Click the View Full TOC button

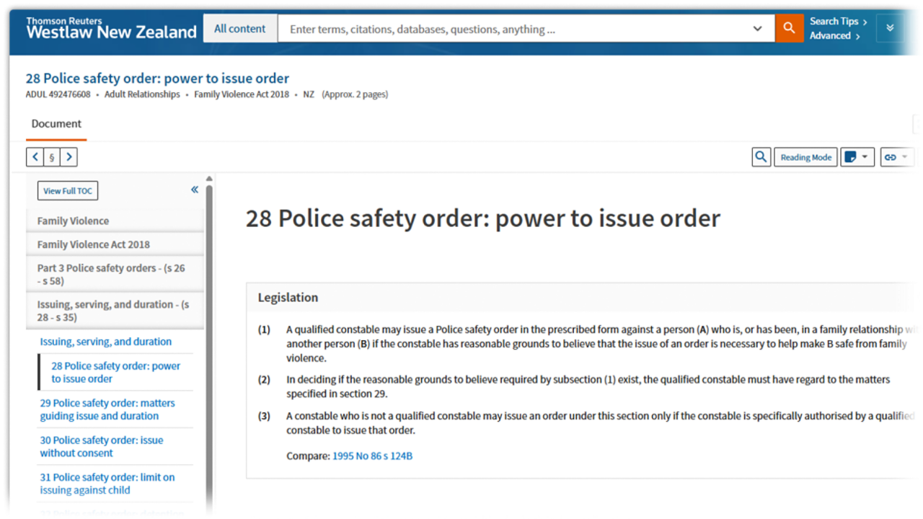pyautogui.click(x=68, y=191)
